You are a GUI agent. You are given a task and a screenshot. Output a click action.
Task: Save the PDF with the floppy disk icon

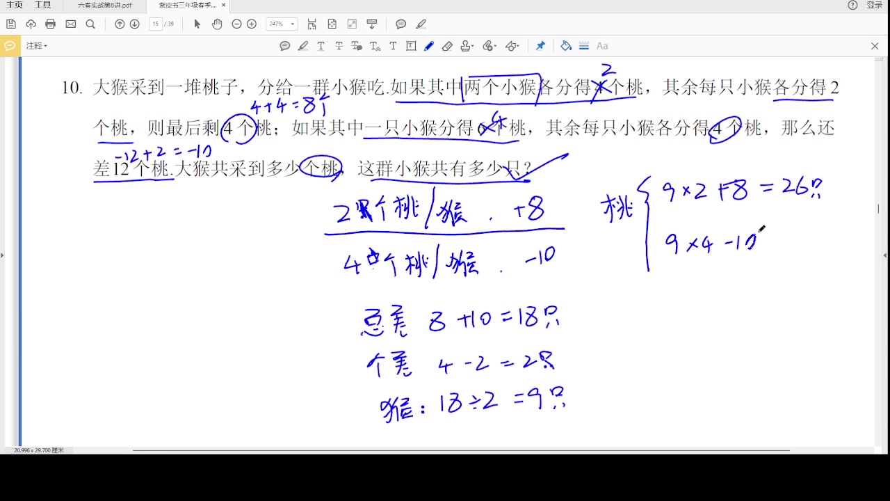click(10, 24)
